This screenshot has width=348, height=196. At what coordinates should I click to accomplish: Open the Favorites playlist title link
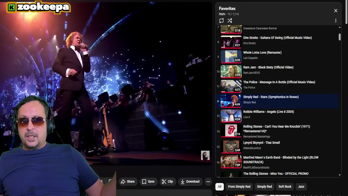click(x=227, y=8)
